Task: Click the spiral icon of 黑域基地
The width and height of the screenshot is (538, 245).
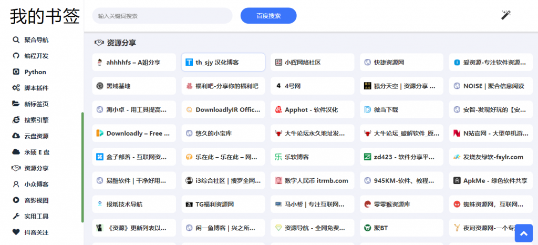Action: (100, 86)
